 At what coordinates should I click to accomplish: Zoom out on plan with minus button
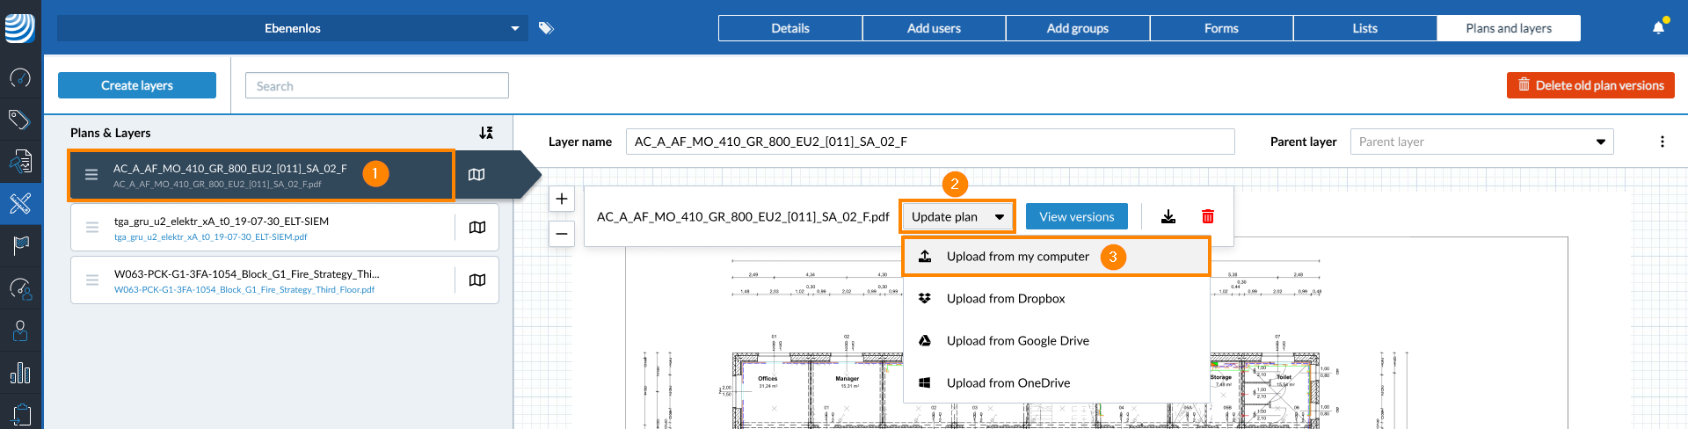pyautogui.click(x=562, y=234)
